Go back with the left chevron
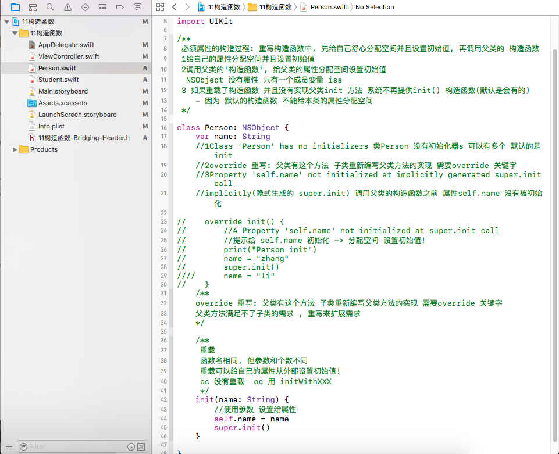Image resolution: width=559 pixels, height=454 pixels. coord(175,7)
